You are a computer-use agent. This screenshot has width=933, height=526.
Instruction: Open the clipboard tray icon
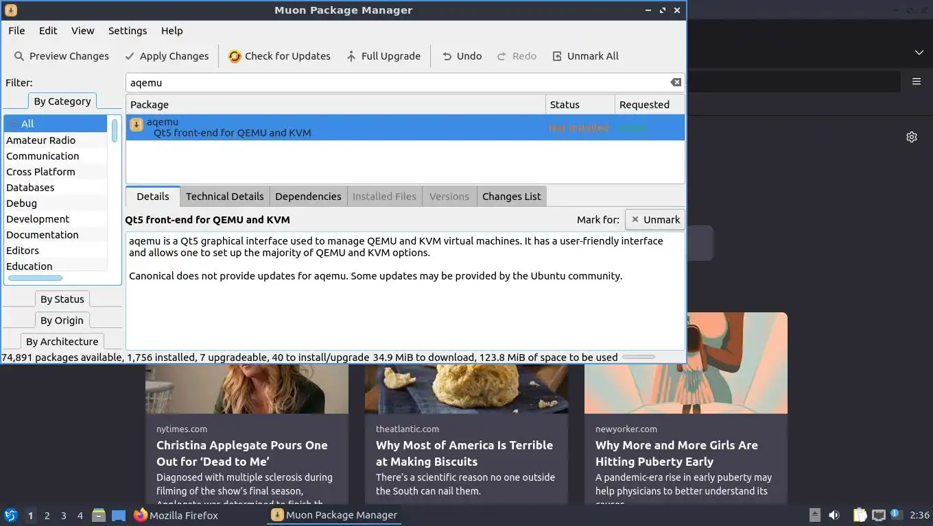click(860, 515)
